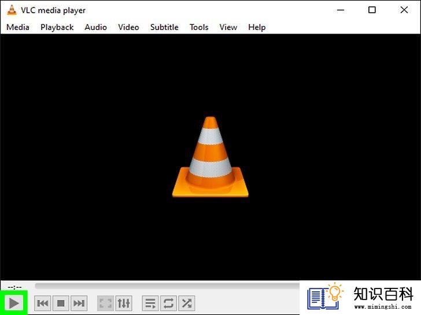Open the Video menu
Image resolution: width=421 pixels, height=315 pixels.
128,27
